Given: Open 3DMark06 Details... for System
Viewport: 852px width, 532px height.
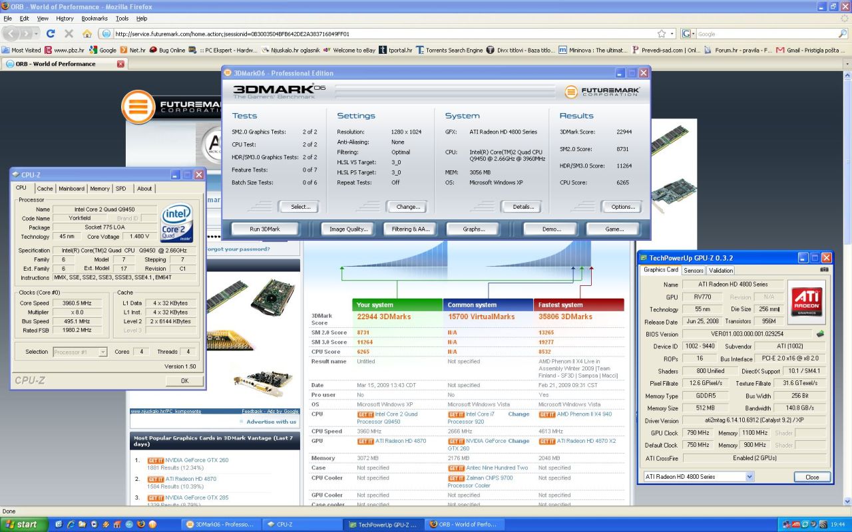Looking at the screenshot, I should 523,207.
